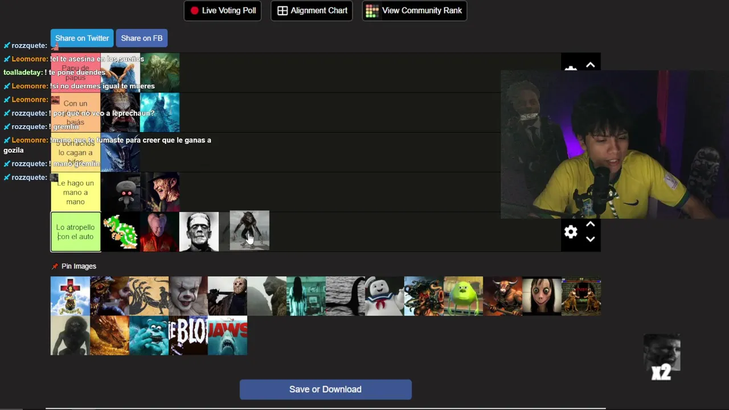Select the werewolf image in bottom tier
This screenshot has height=410, width=729.
pos(249,231)
